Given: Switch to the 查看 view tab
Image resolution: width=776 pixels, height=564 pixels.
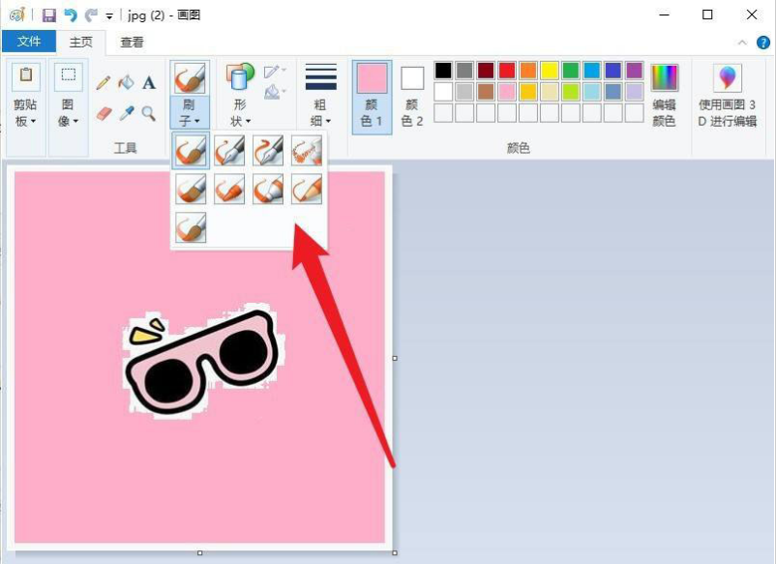Looking at the screenshot, I should click(132, 42).
